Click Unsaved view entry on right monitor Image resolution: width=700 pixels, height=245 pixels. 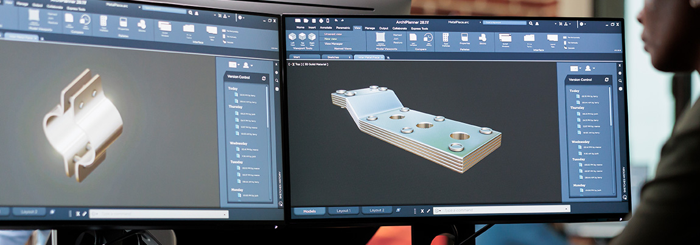333,34
